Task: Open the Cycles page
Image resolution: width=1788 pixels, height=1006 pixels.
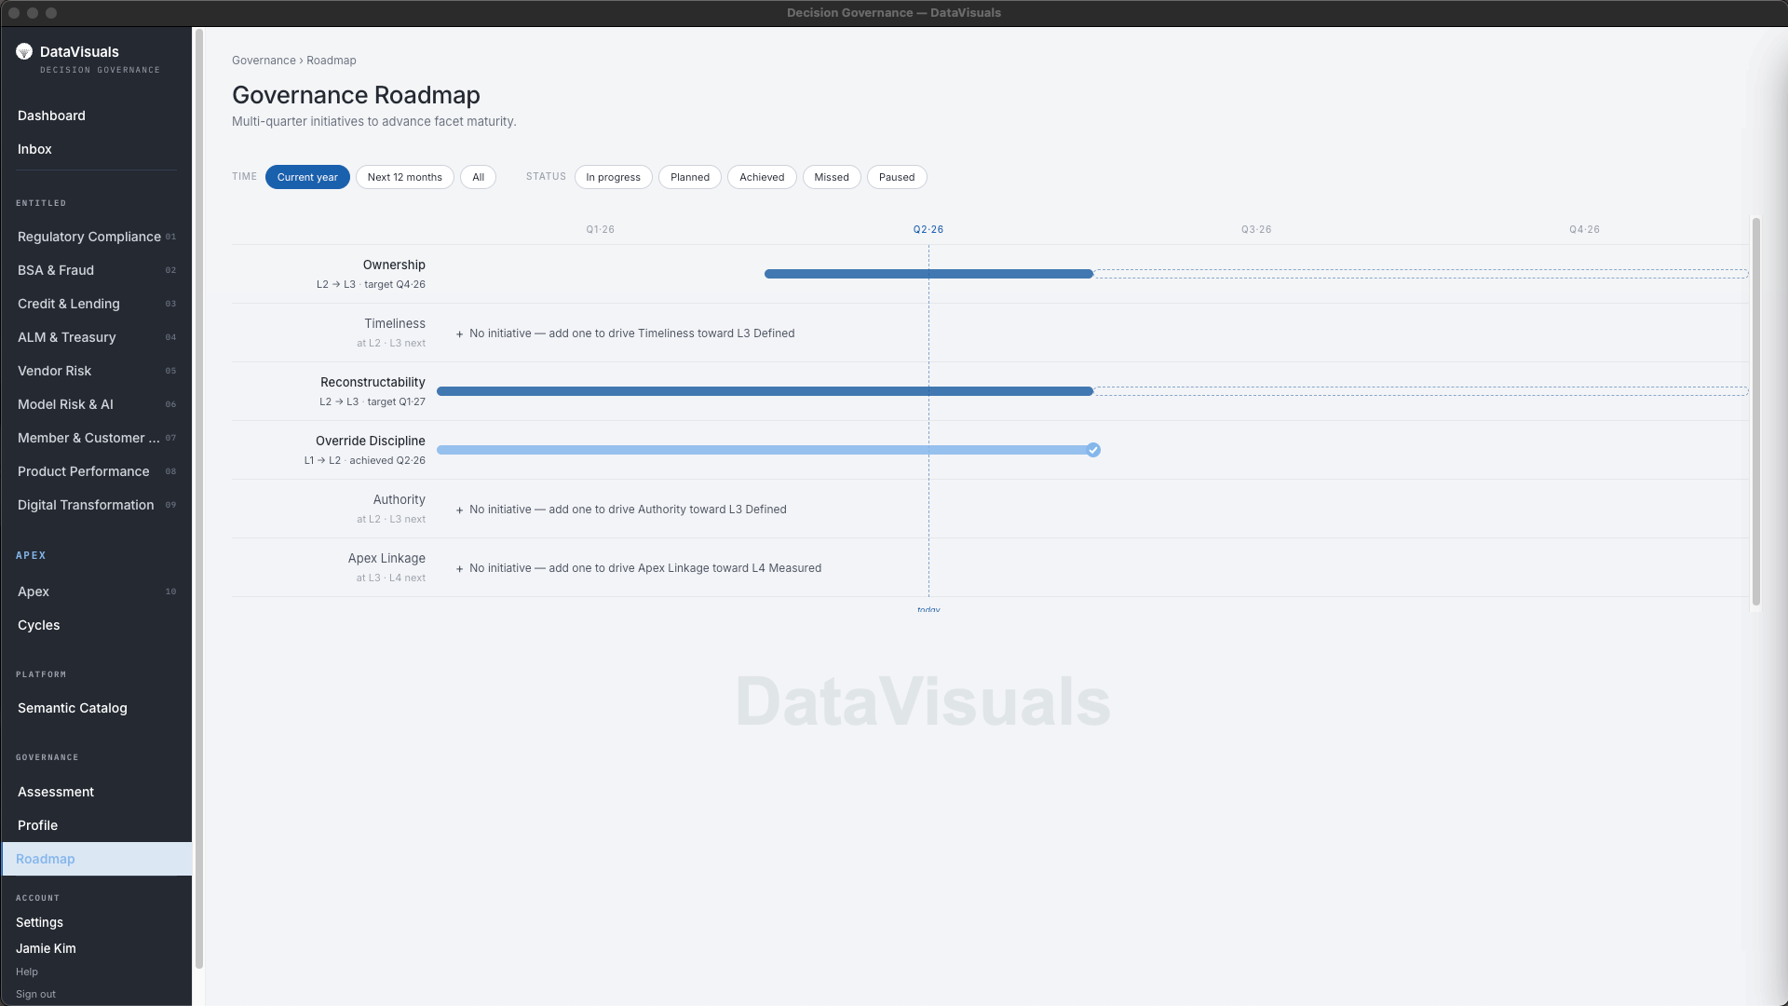Action: coord(97,625)
